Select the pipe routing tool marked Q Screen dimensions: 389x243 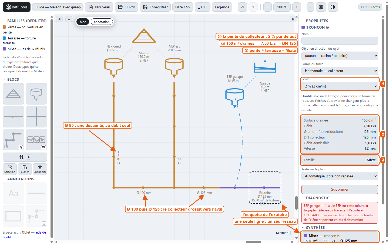pyautogui.click(x=13, y=140)
